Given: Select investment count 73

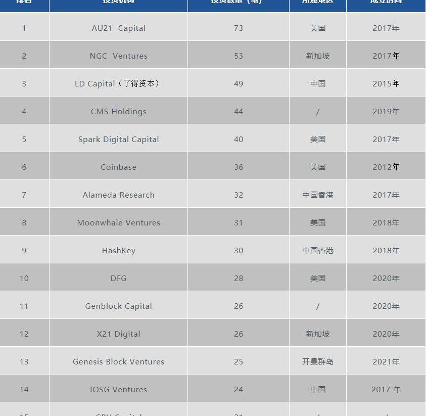Looking at the screenshot, I should point(238,28).
